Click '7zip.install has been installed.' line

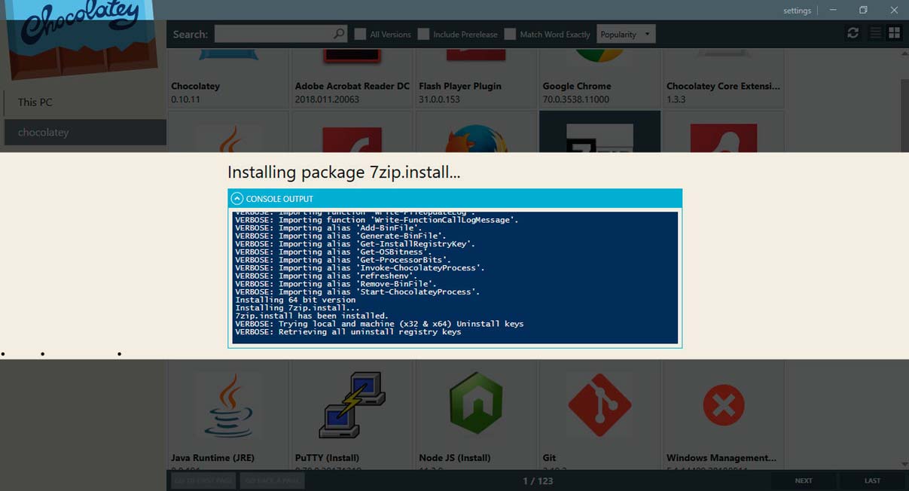point(312,316)
